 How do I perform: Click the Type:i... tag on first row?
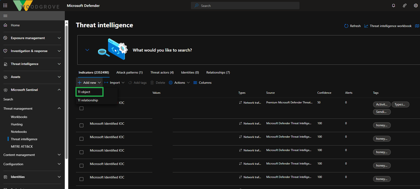400,104
